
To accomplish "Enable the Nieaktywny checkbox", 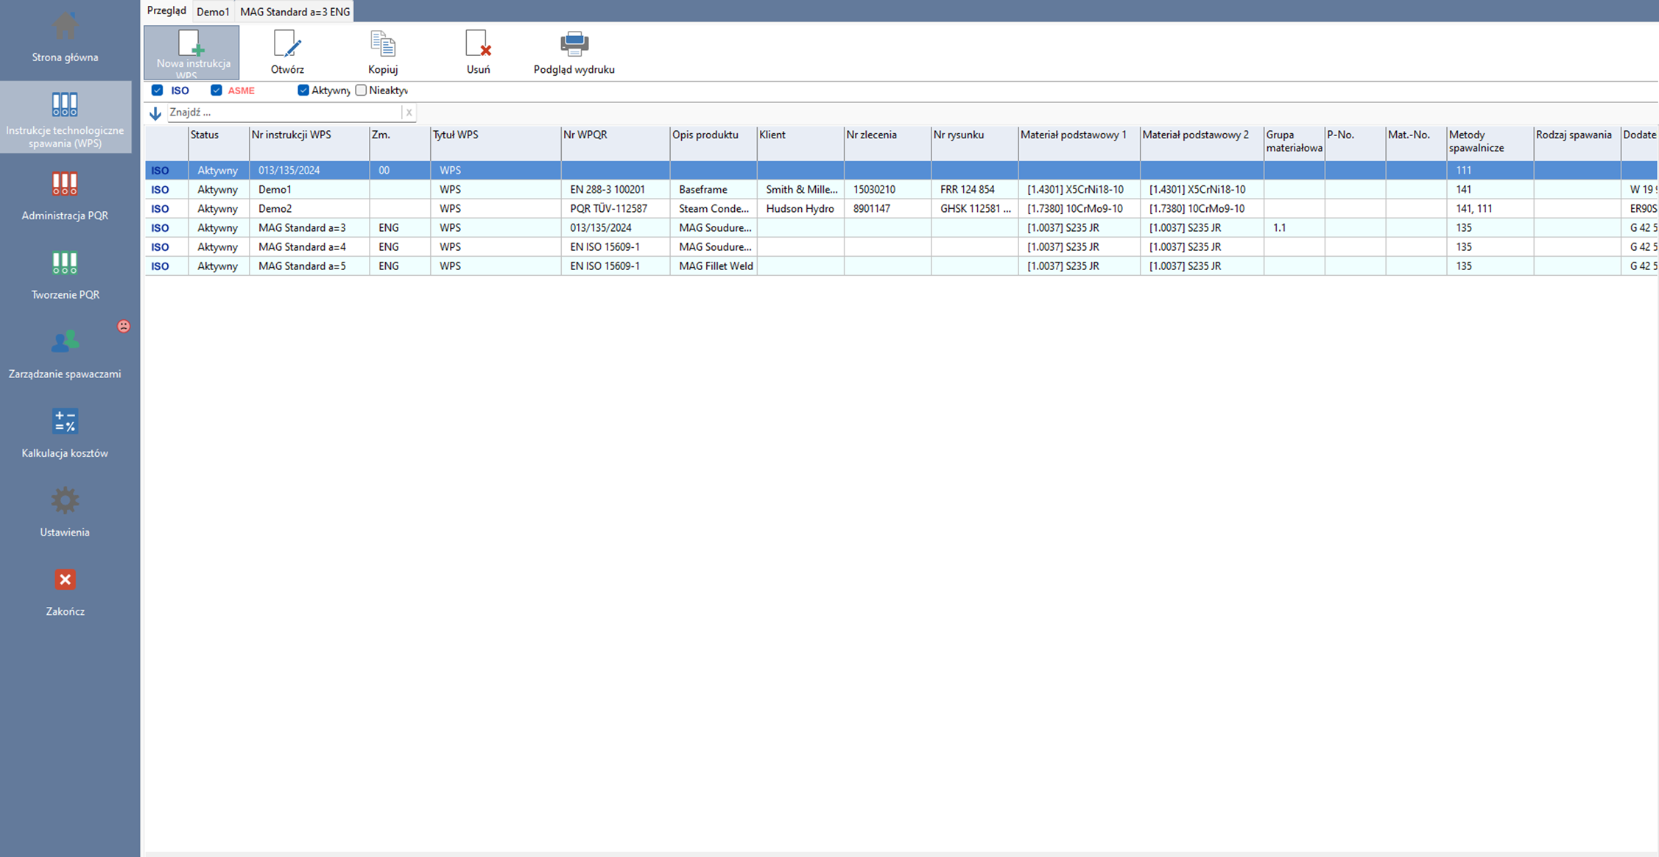I will coord(361,90).
